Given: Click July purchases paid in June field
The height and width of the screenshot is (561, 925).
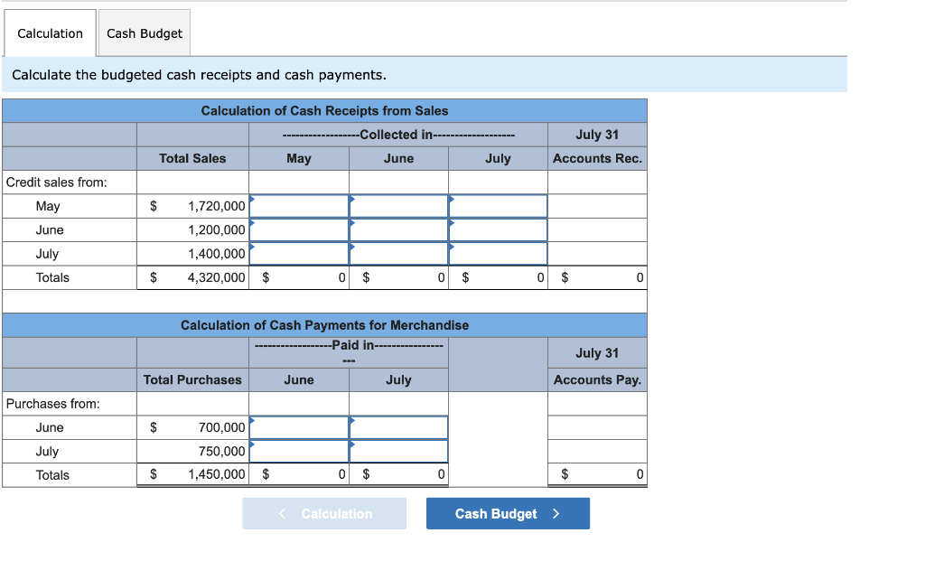Looking at the screenshot, I should pos(299,452).
